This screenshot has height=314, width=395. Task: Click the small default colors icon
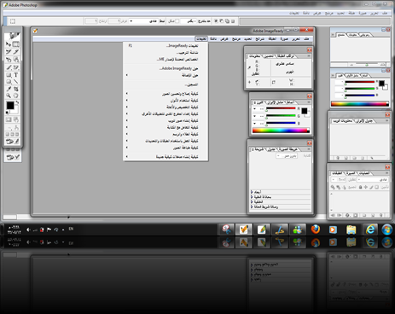tap(7, 113)
